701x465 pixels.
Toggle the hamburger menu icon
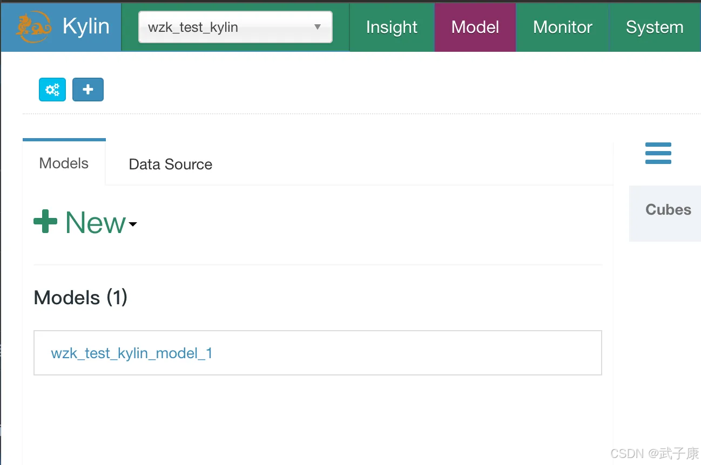pyautogui.click(x=658, y=153)
